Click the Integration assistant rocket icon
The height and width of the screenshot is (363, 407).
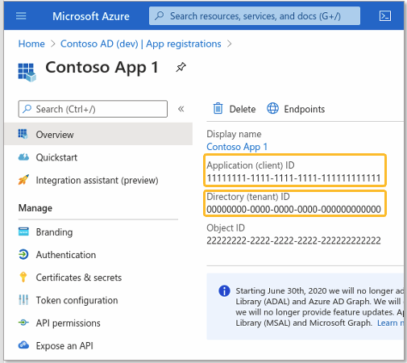click(x=23, y=179)
